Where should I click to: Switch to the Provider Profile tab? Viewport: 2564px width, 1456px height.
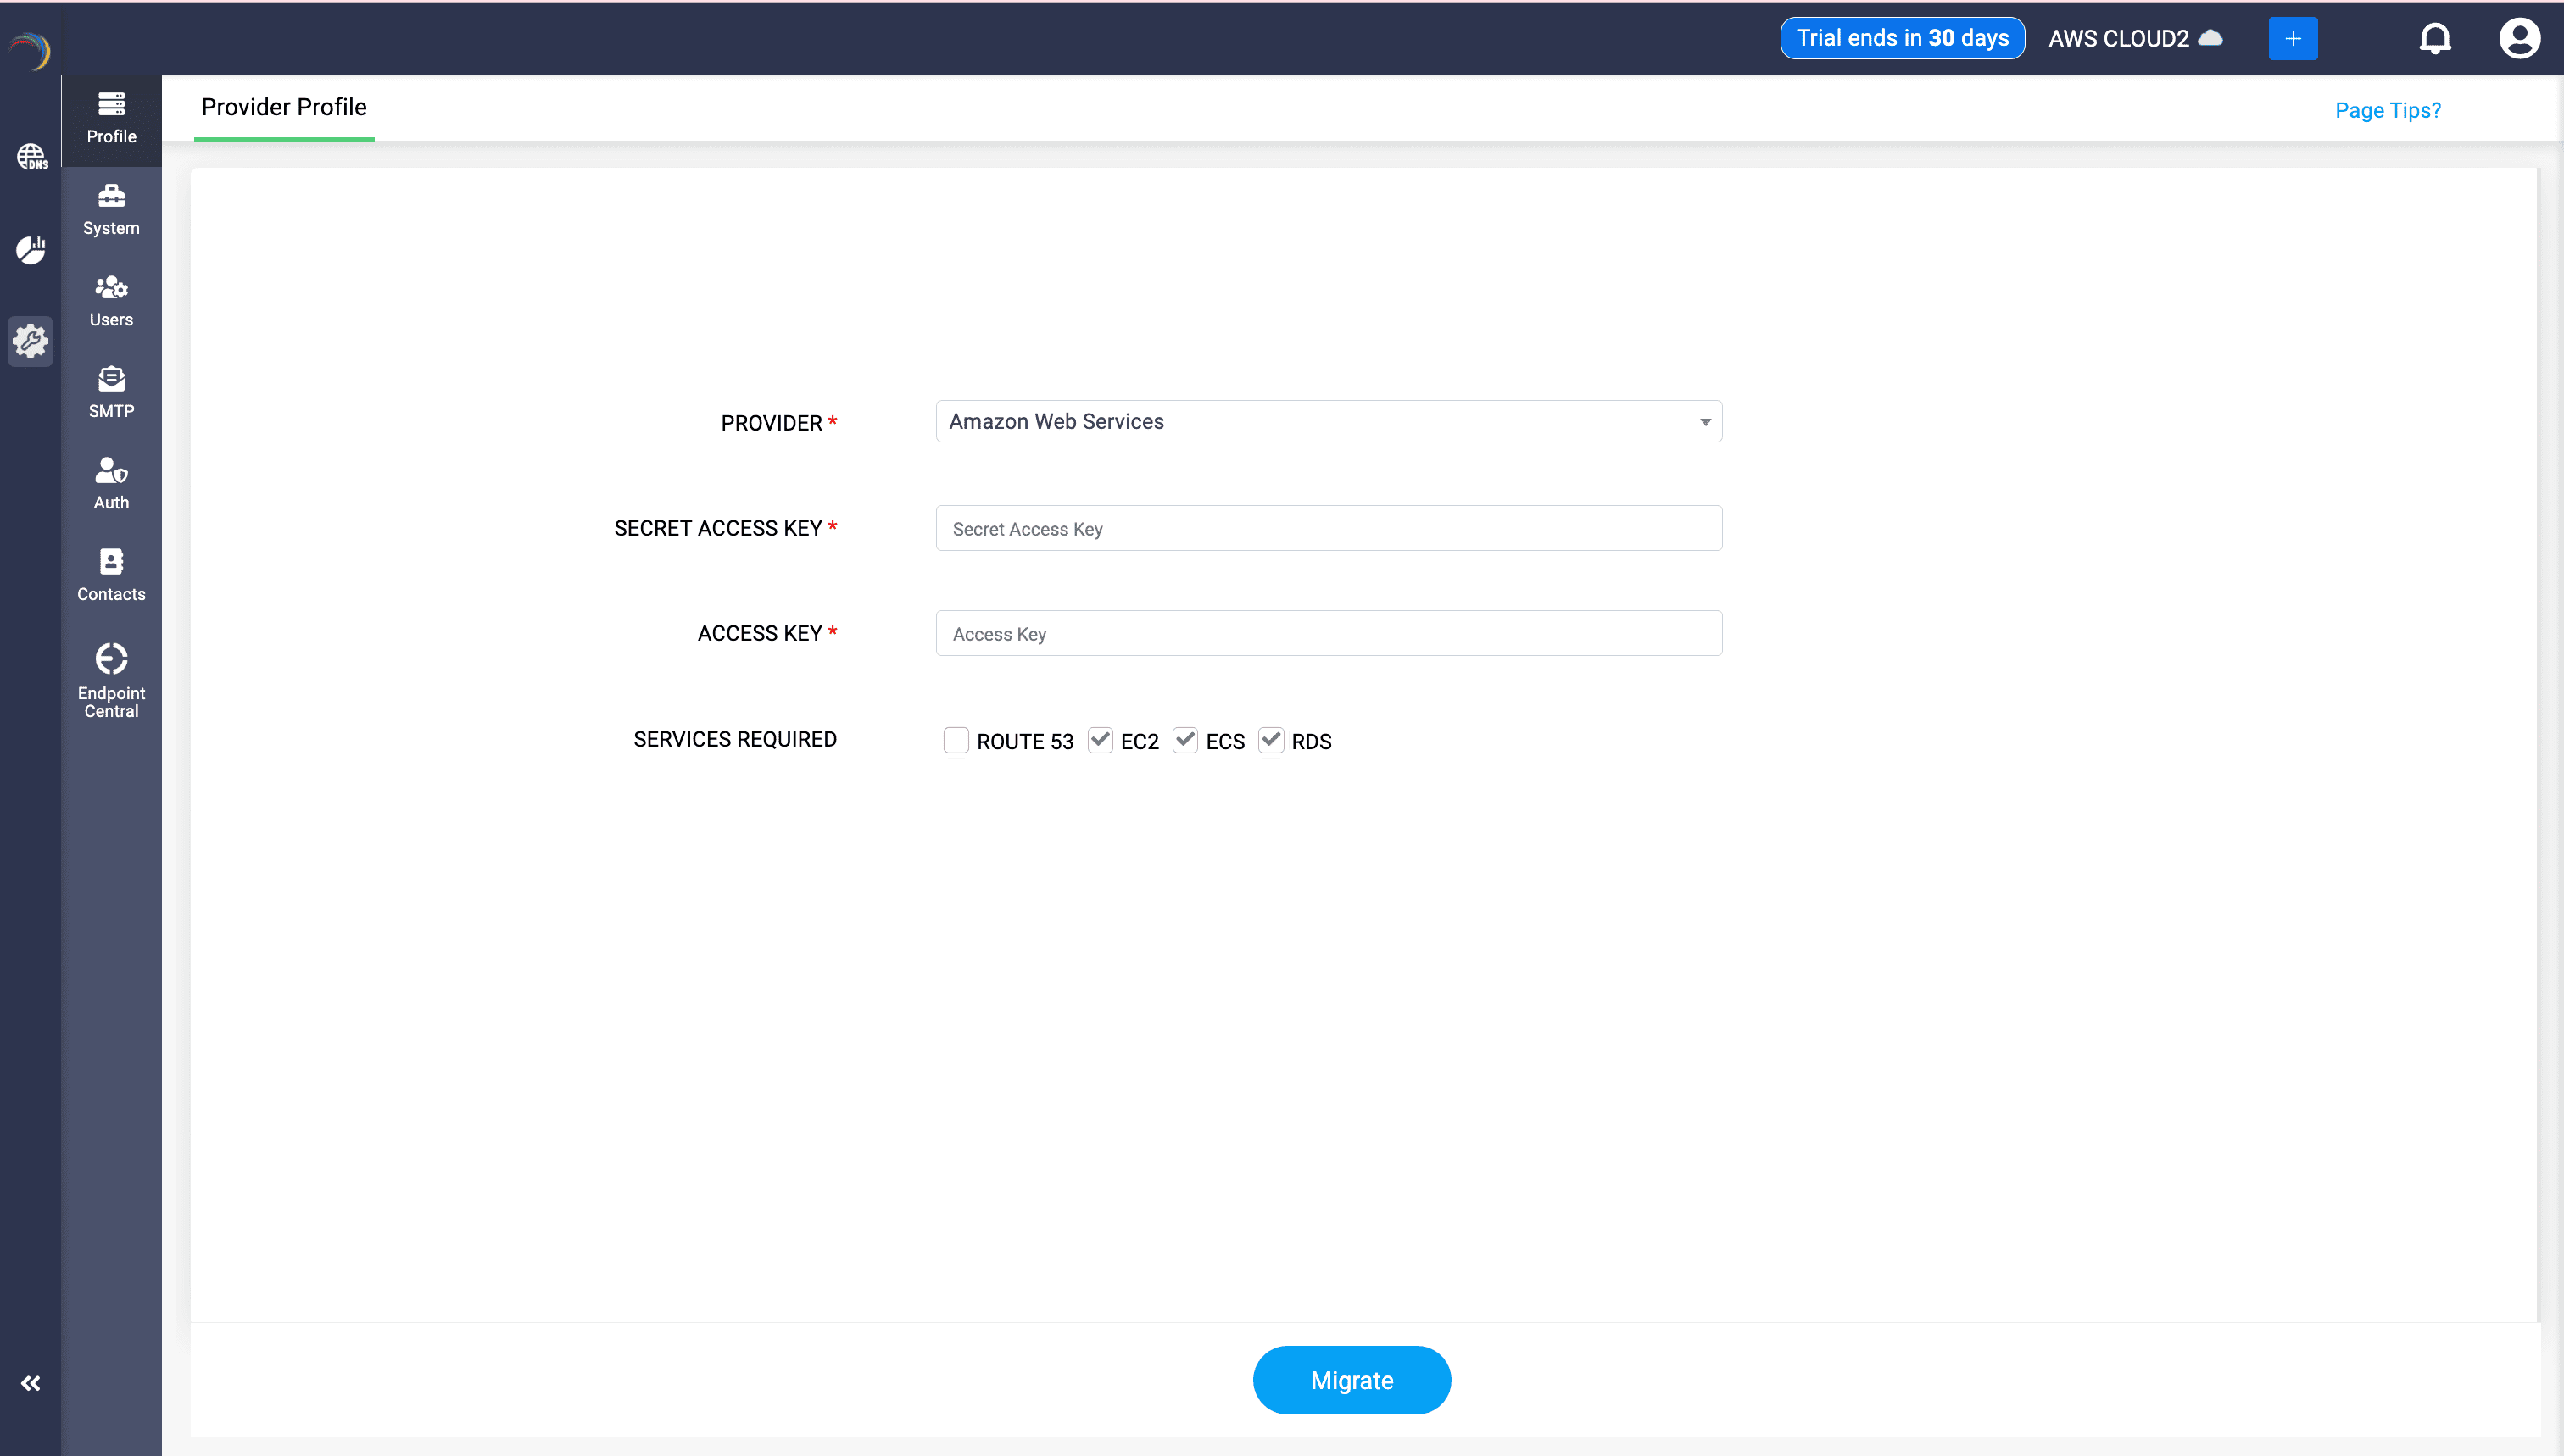tap(283, 107)
